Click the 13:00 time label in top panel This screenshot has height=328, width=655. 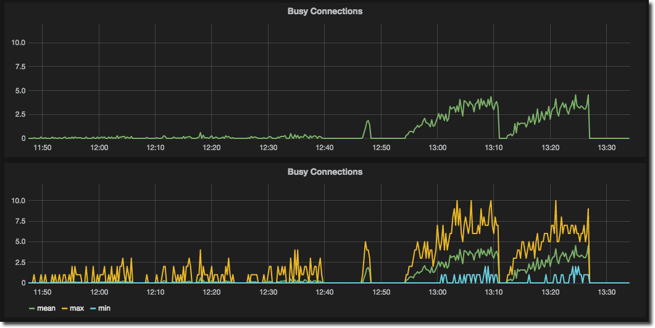pos(438,148)
